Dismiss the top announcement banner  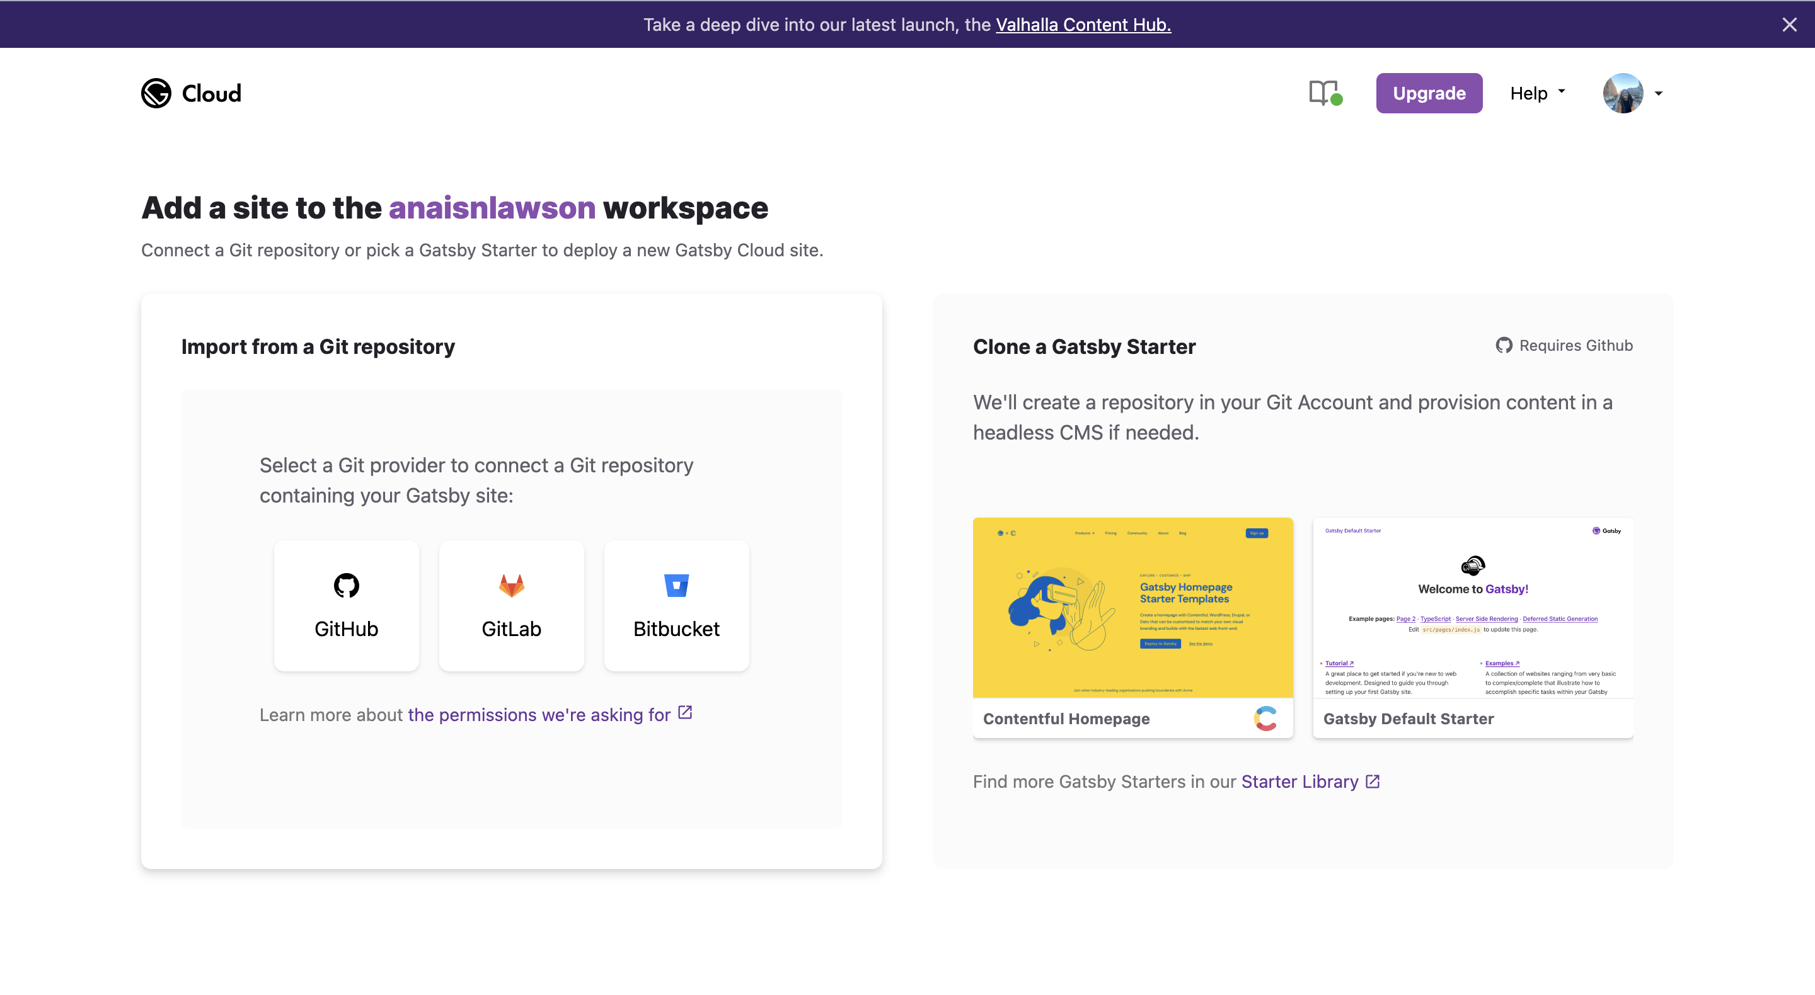[1789, 25]
